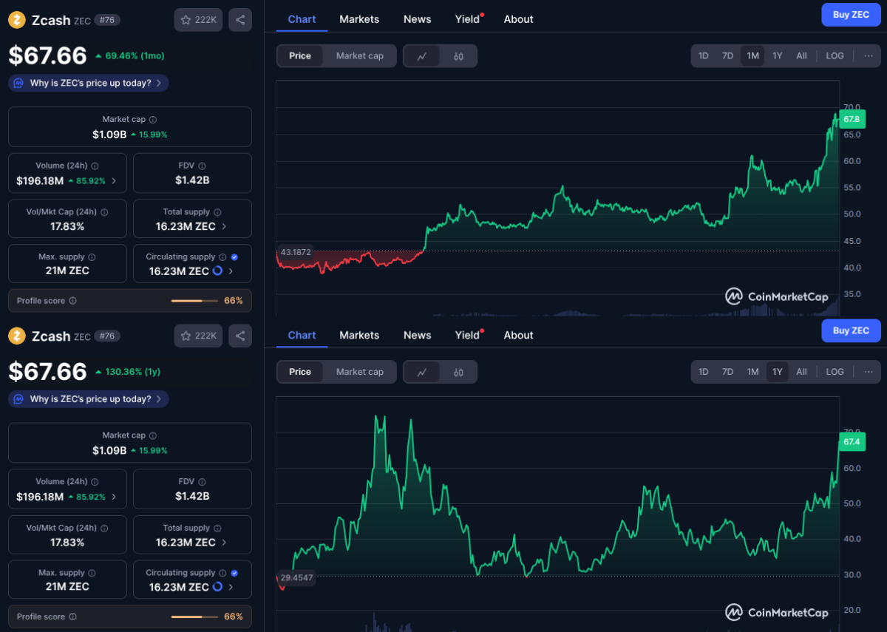
Task: Switch the upper chart to Market cap
Action: 359,56
